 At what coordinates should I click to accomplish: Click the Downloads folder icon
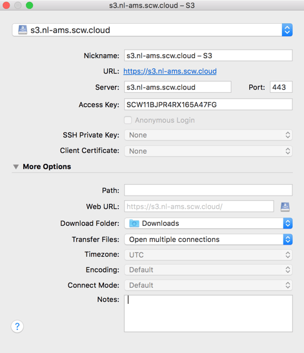134,223
